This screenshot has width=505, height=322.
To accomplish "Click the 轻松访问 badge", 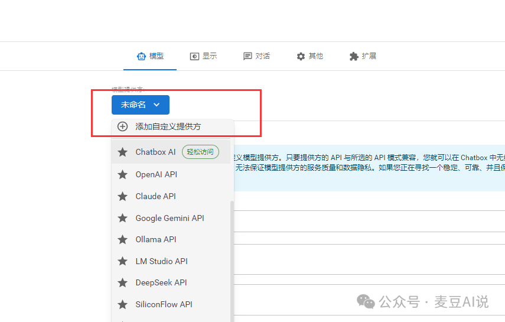I will tap(200, 152).
